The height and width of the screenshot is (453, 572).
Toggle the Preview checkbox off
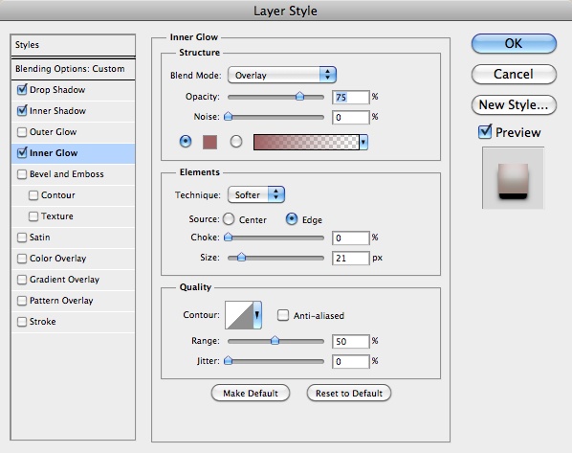click(485, 131)
